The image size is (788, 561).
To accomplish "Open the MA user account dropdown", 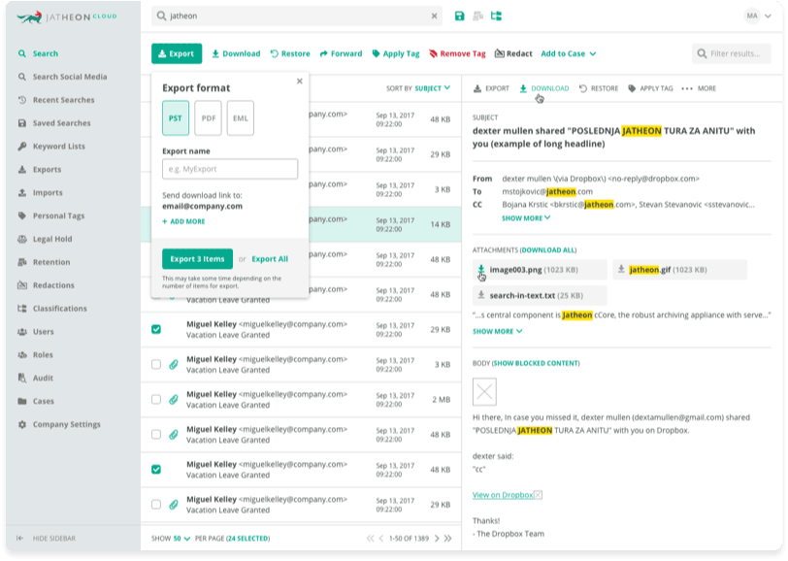I will 758,16.
